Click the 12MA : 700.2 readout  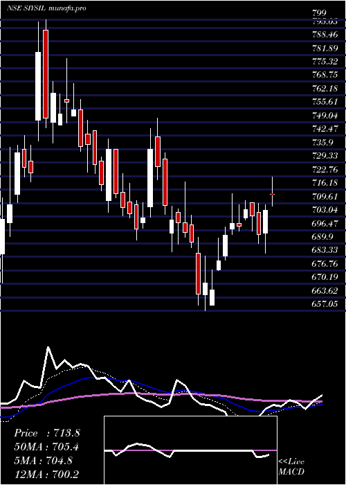coord(46,473)
